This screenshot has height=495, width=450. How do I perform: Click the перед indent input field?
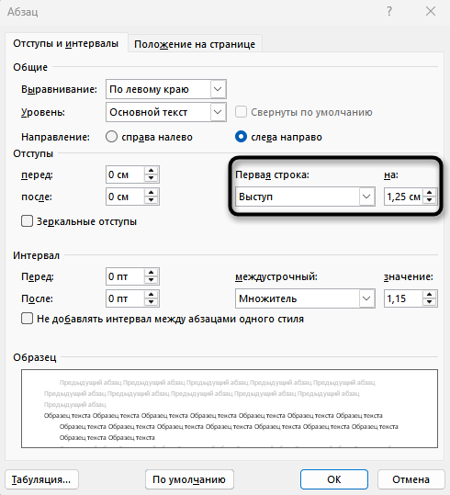click(x=126, y=174)
